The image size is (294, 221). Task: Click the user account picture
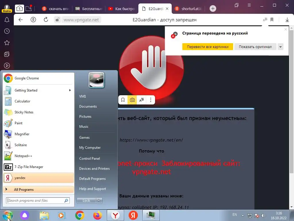[x=96, y=80]
